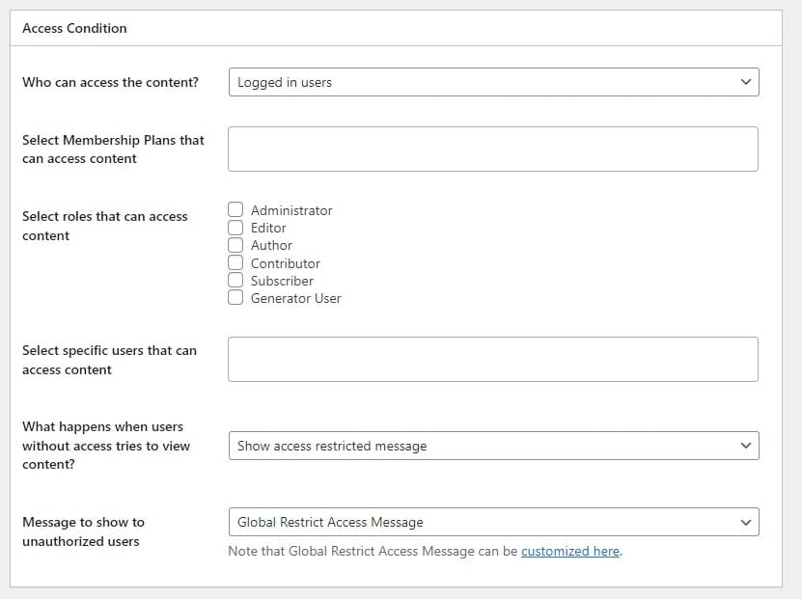Enable the Editor role checkbox

235,228
